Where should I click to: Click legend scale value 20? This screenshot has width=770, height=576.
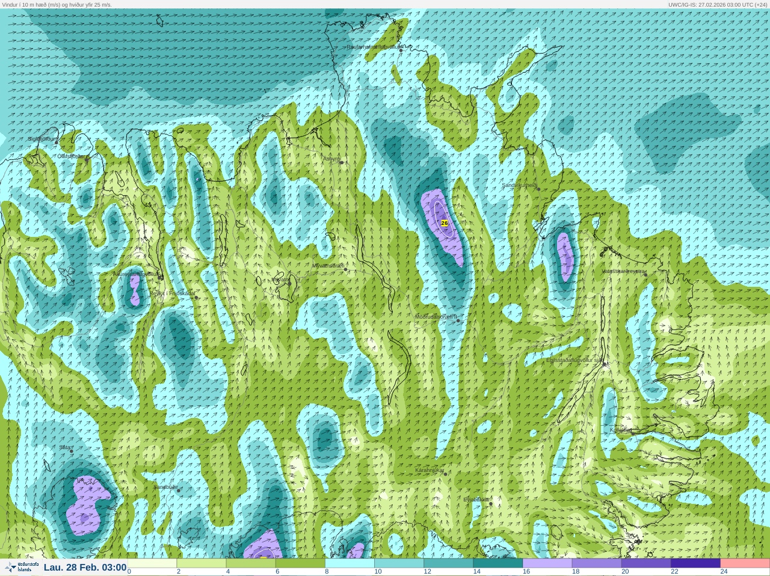[x=625, y=572]
